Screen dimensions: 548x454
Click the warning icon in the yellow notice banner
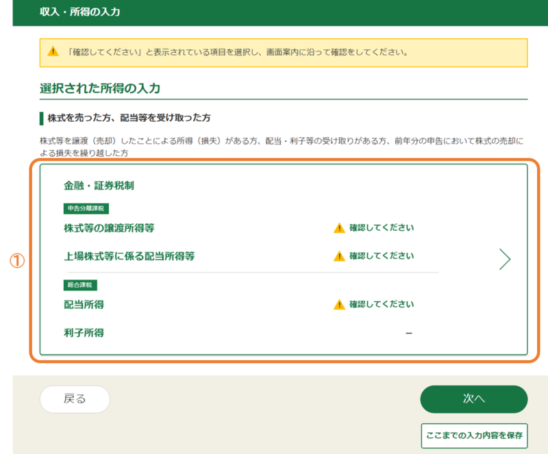click(53, 52)
